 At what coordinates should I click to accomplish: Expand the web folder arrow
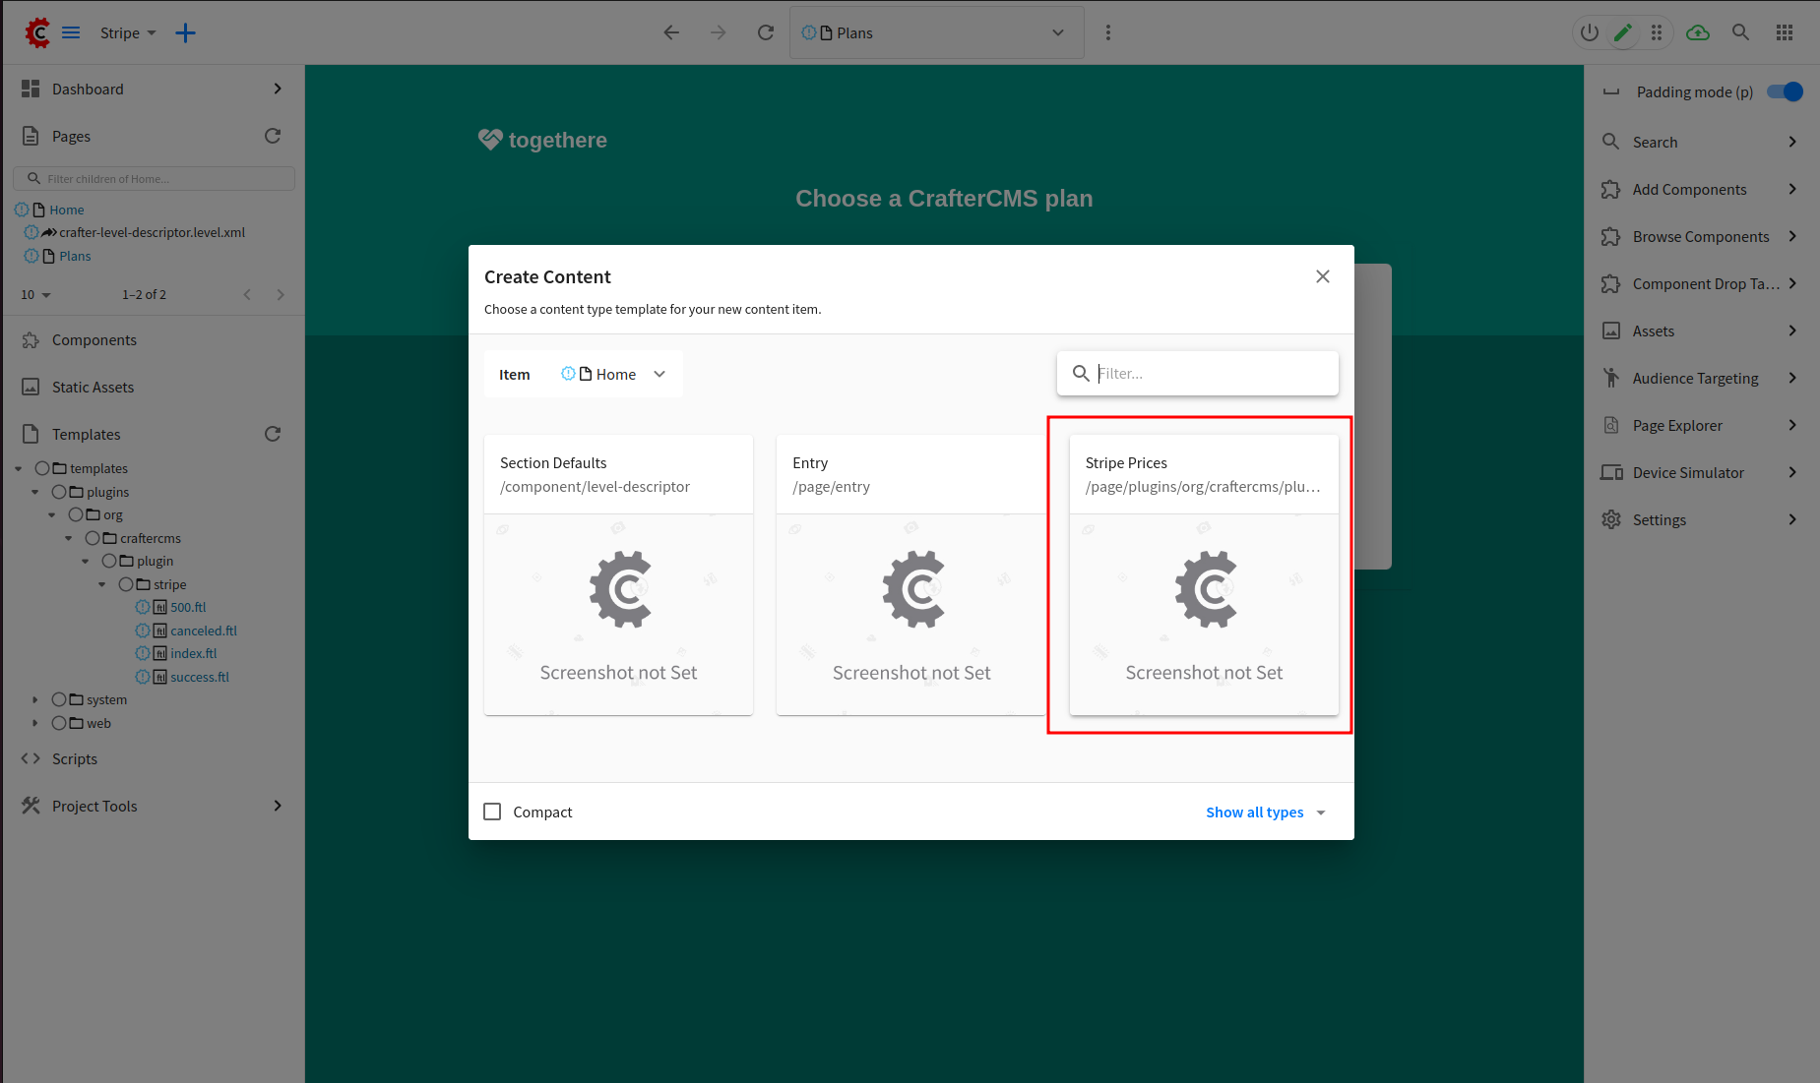click(35, 723)
